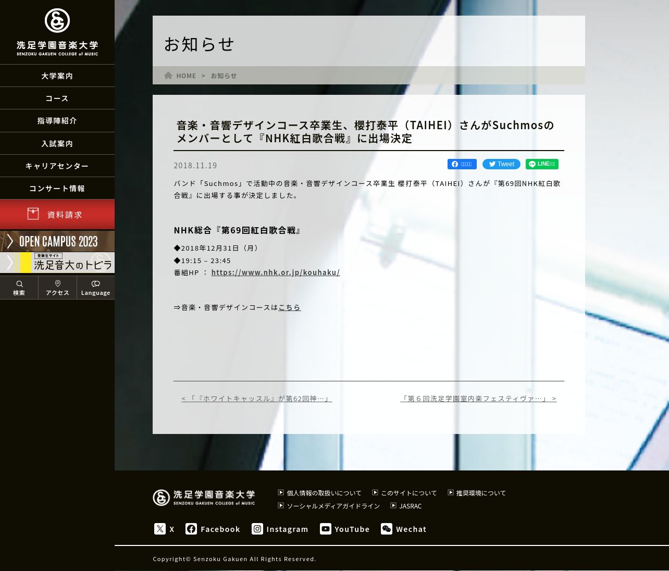Share article with the Facebook button
This screenshot has height=571, width=669.
pos(462,164)
